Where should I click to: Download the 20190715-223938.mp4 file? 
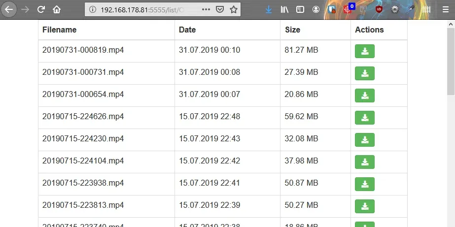pos(364,184)
